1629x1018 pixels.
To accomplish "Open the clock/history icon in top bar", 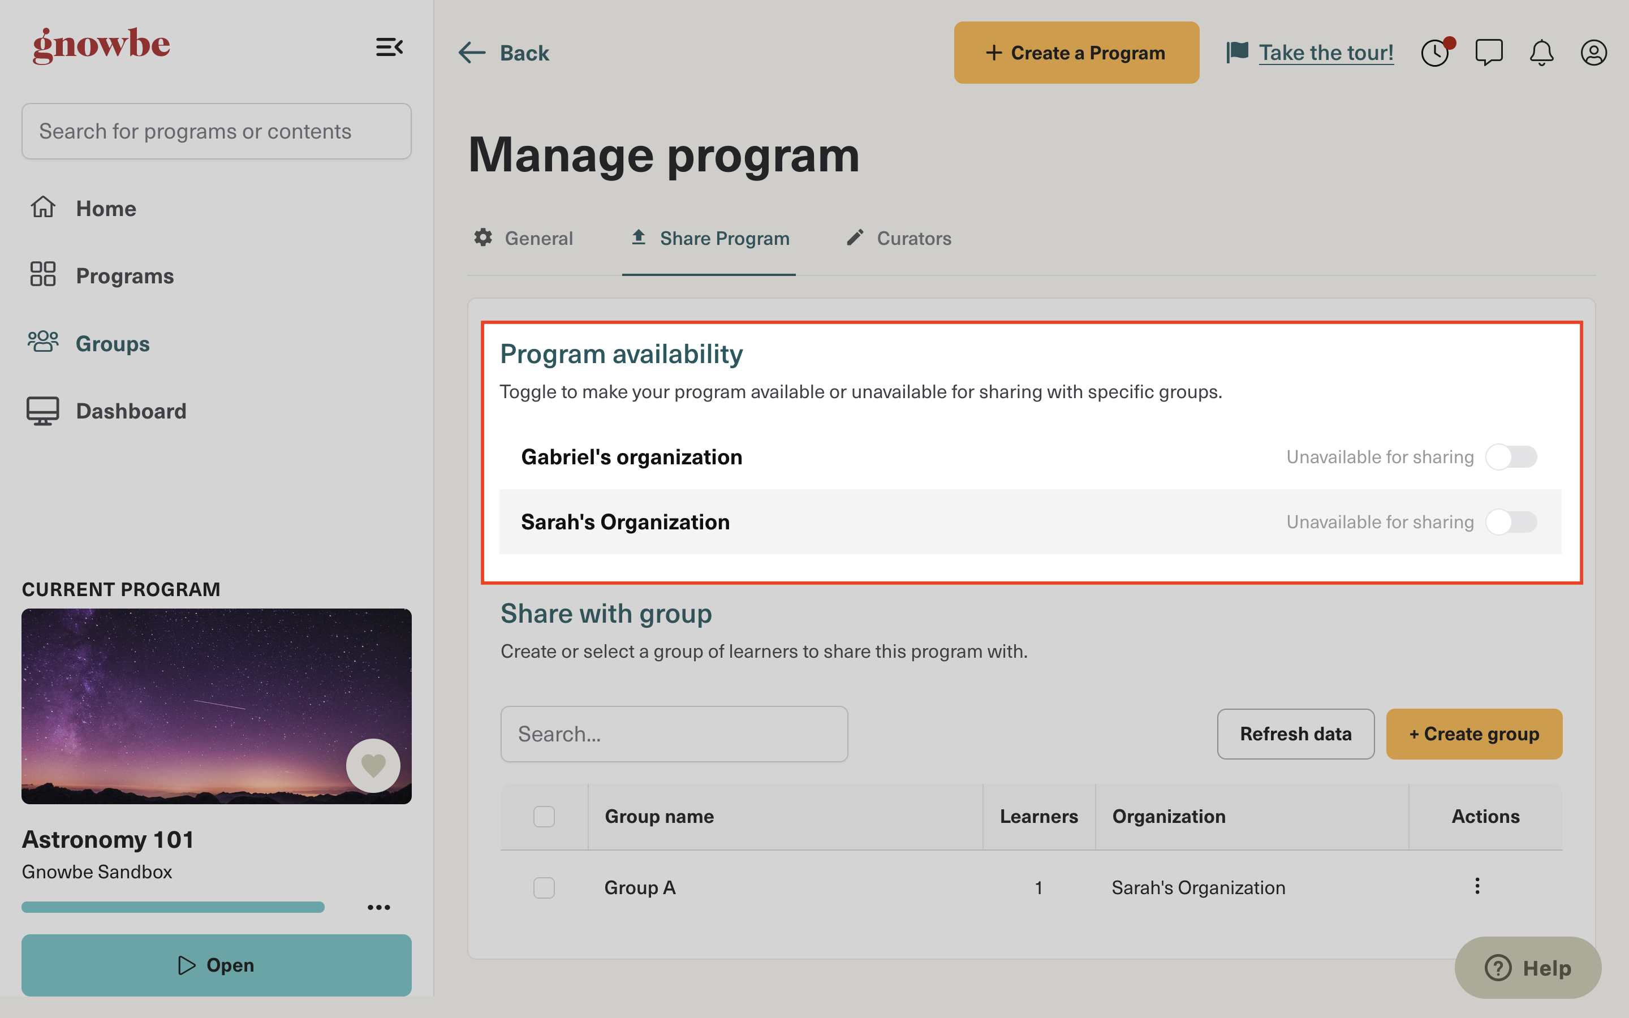I will point(1436,52).
